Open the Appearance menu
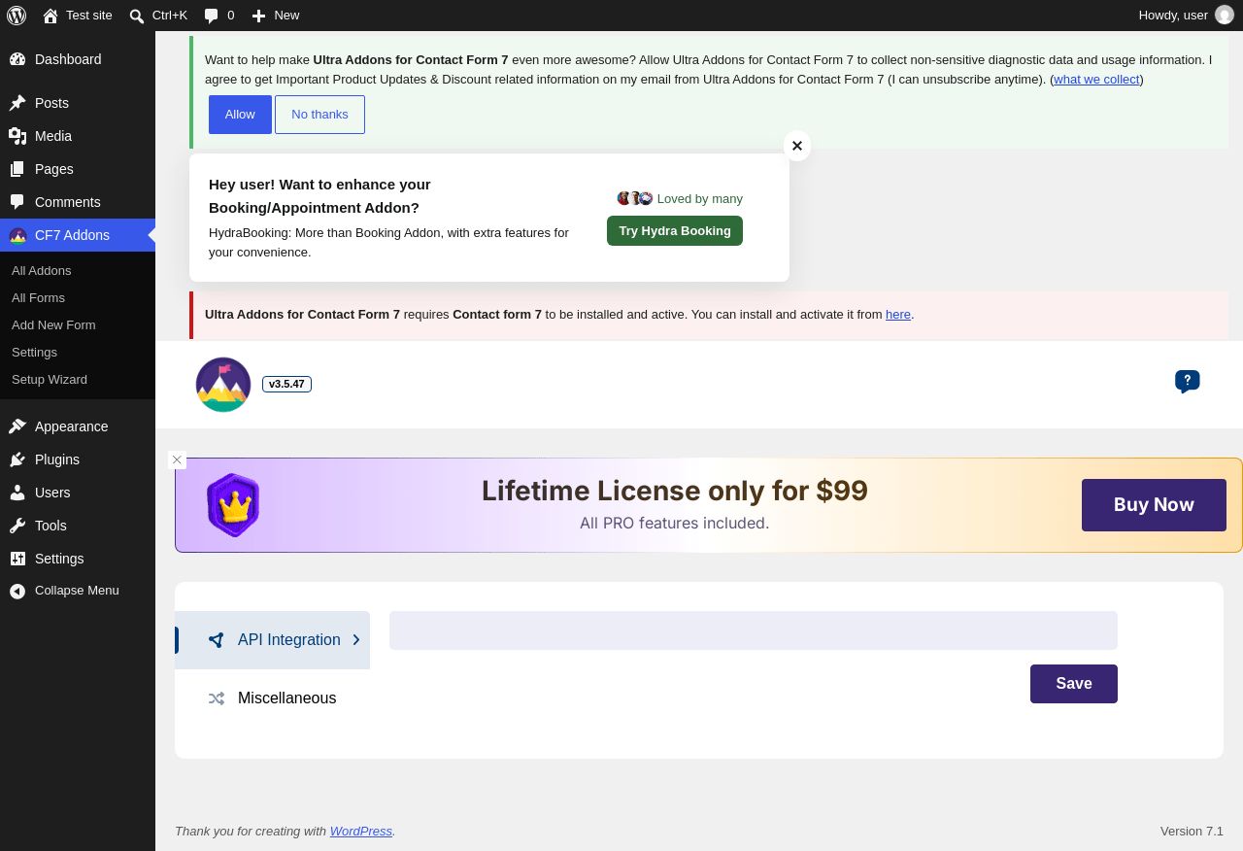 click(x=78, y=426)
